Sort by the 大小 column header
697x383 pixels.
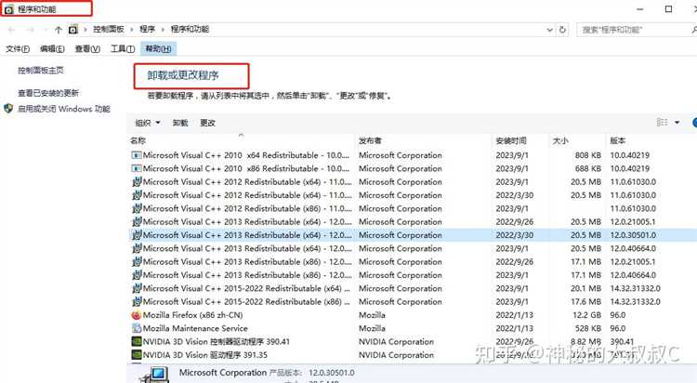577,140
